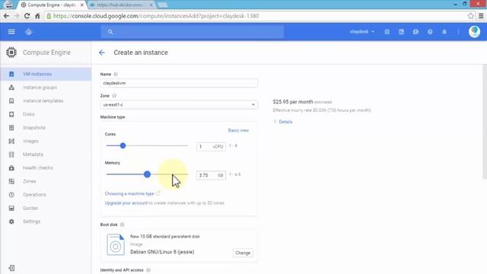Screen dimensions: 487x274
Task: Click the search bar in top header
Action: 193,32
